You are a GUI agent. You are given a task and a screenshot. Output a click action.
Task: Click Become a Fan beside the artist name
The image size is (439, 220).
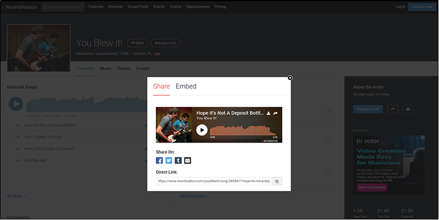click(166, 43)
